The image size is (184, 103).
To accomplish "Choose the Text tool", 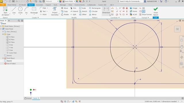I will [43, 11].
